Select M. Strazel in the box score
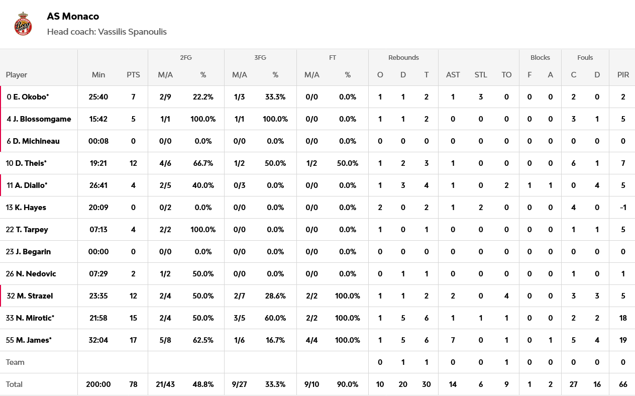The height and width of the screenshot is (396, 635). [35, 296]
